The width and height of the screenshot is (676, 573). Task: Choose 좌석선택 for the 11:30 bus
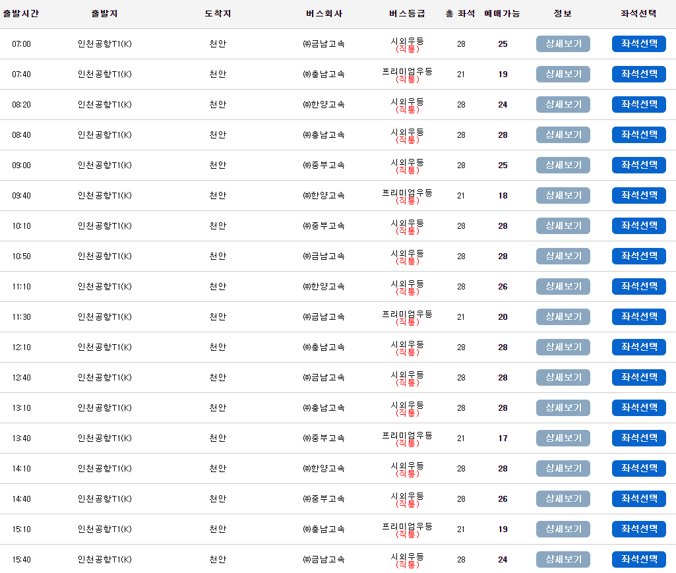pos(639,317)
